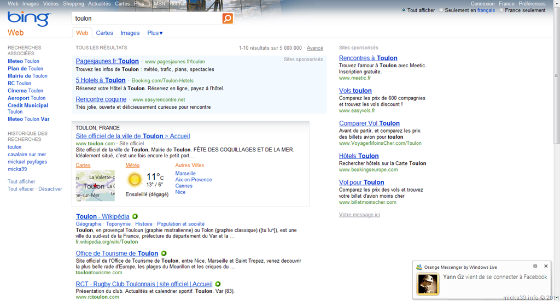
Task: Open Shopping in the top navigation bar
Action: pyautogui.click(x=73, y=4)
